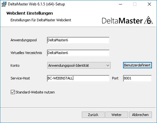Screen dimensions: 157x123
Task: Click the Benutzerdefiniert button
Action: (137, 65)
